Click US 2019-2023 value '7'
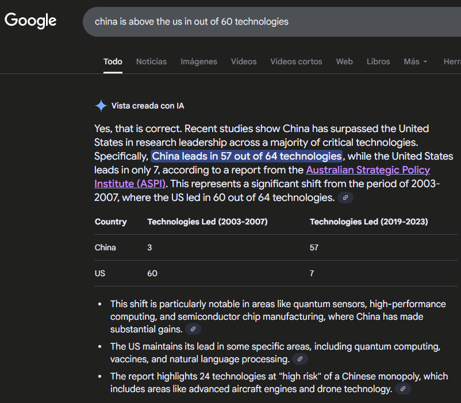The width and height of the screenshot is (461, 403). (x=312, y=273)
